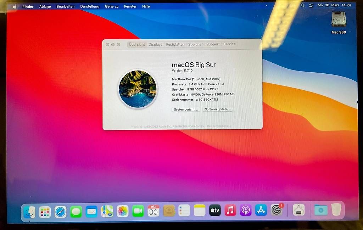The width and height of the screenshot is (363, 230).
Task: Open the Lizenzvereinbarung link at window bottom
Action: click(x=218, y=126)
